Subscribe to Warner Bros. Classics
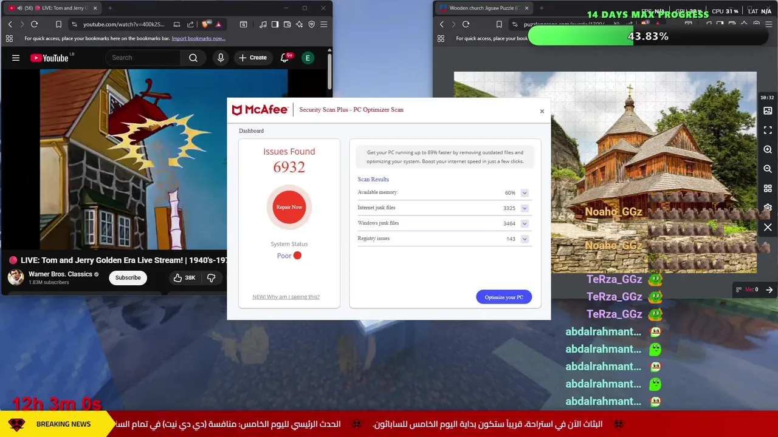778x437 pixels. [x=128, y=277]
